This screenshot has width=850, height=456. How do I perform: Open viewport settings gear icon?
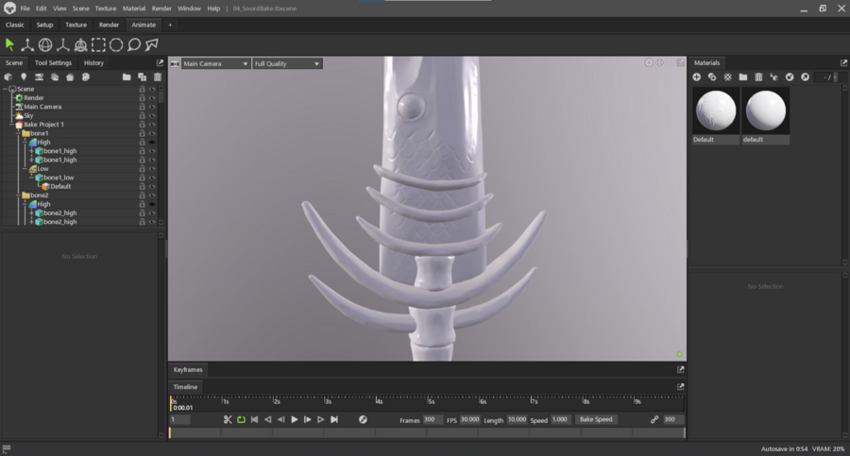(648, 63)
